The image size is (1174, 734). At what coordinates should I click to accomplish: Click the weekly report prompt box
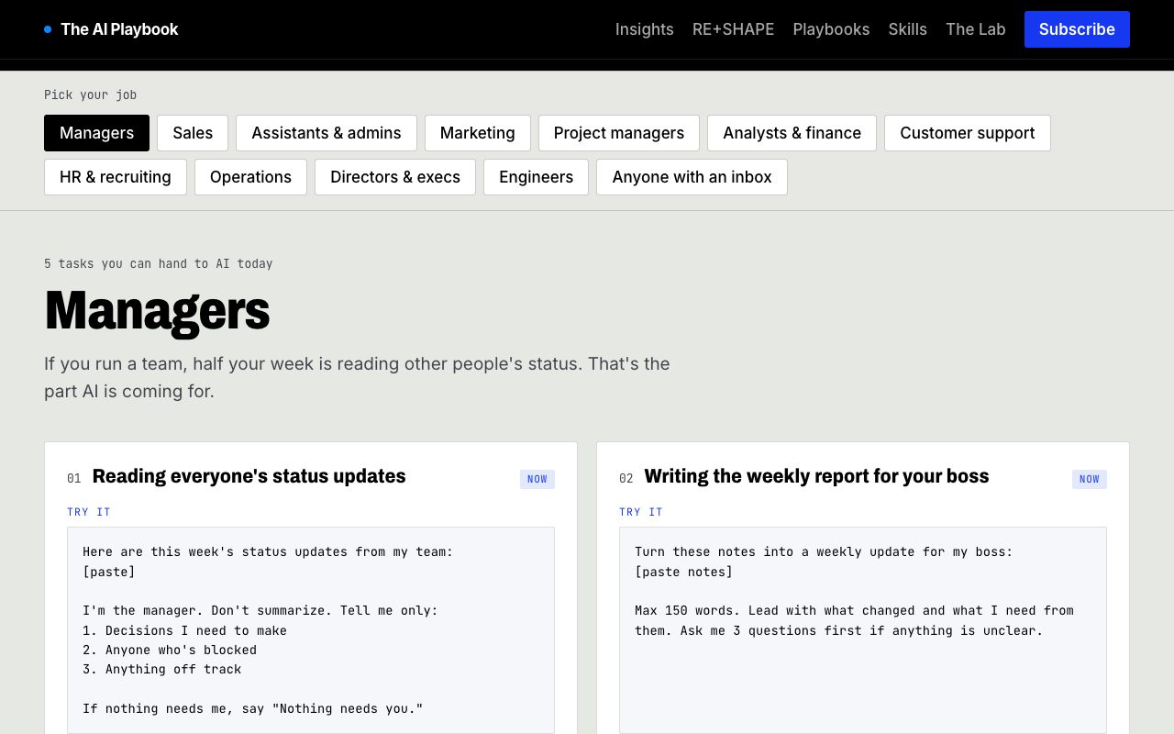(863, 630)
